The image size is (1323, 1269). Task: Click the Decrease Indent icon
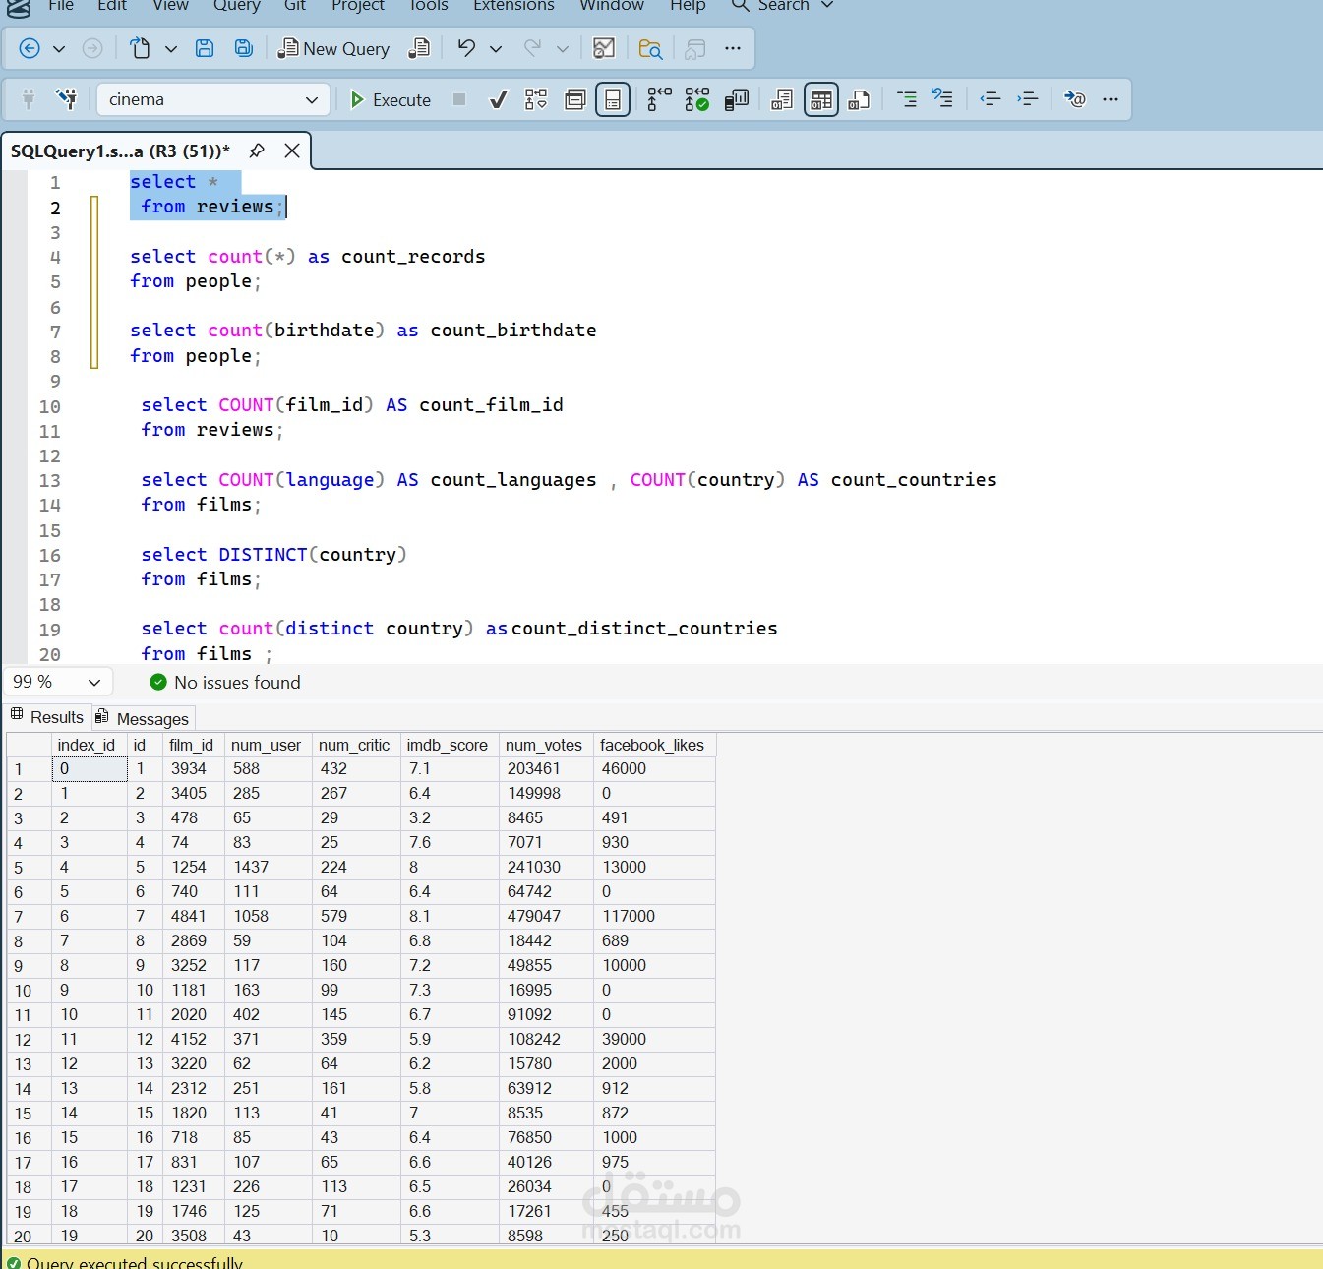[990, 99]
